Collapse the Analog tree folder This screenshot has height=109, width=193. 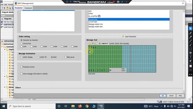tap(5, 76)
